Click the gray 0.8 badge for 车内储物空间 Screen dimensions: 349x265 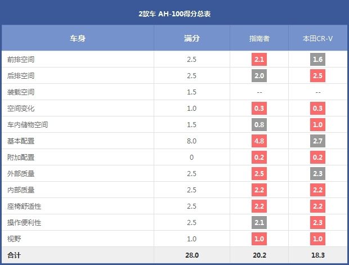pyautogui.click(x=259, y=124)
